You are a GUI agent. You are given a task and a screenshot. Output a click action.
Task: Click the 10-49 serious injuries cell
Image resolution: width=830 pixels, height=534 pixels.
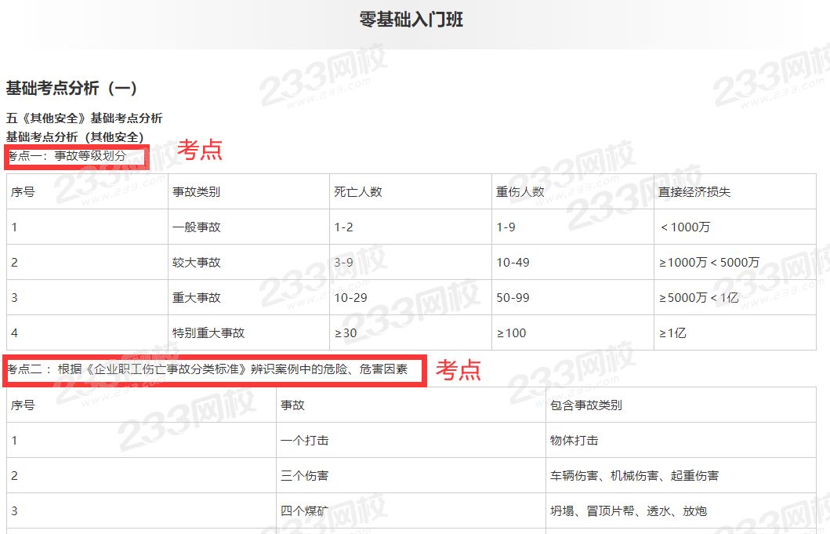[x=513, y=263]
